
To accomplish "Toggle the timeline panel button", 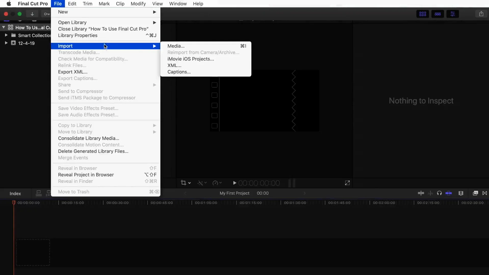I will click(x=438, y=14).
